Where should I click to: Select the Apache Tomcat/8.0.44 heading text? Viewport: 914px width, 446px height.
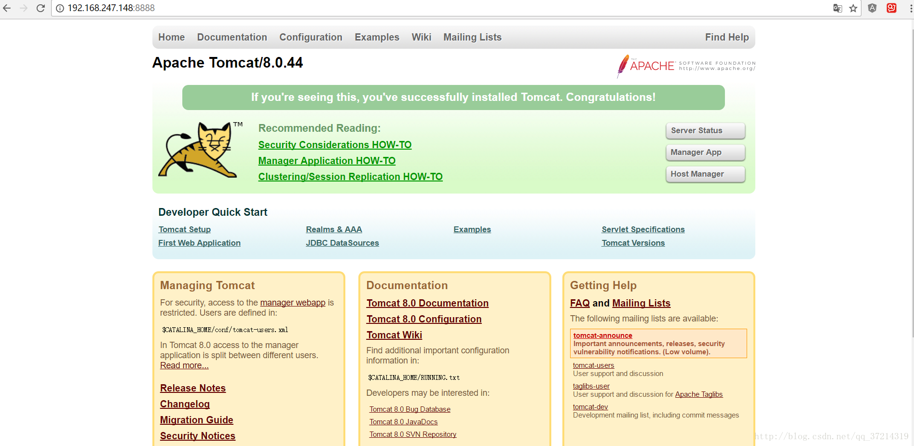click(228, 63)
